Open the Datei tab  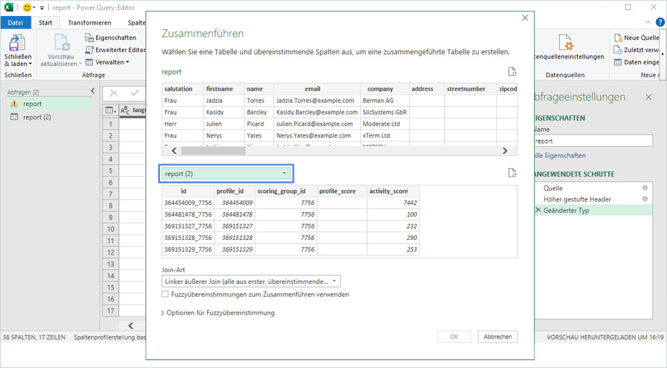tap(15, 23)
